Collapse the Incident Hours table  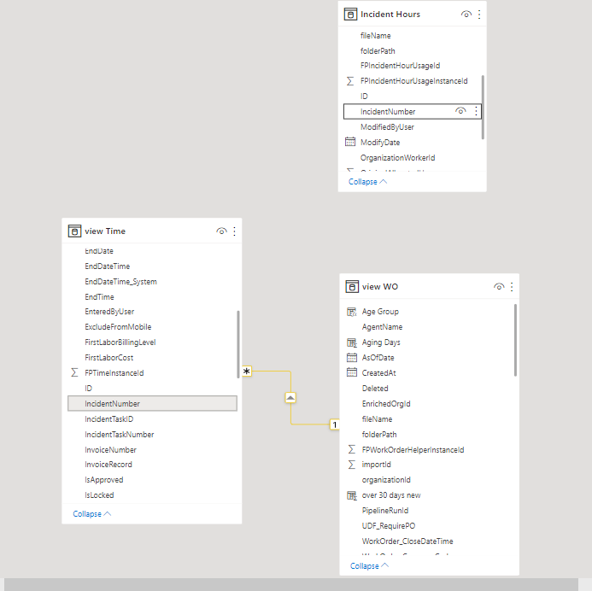click(367, 182)
